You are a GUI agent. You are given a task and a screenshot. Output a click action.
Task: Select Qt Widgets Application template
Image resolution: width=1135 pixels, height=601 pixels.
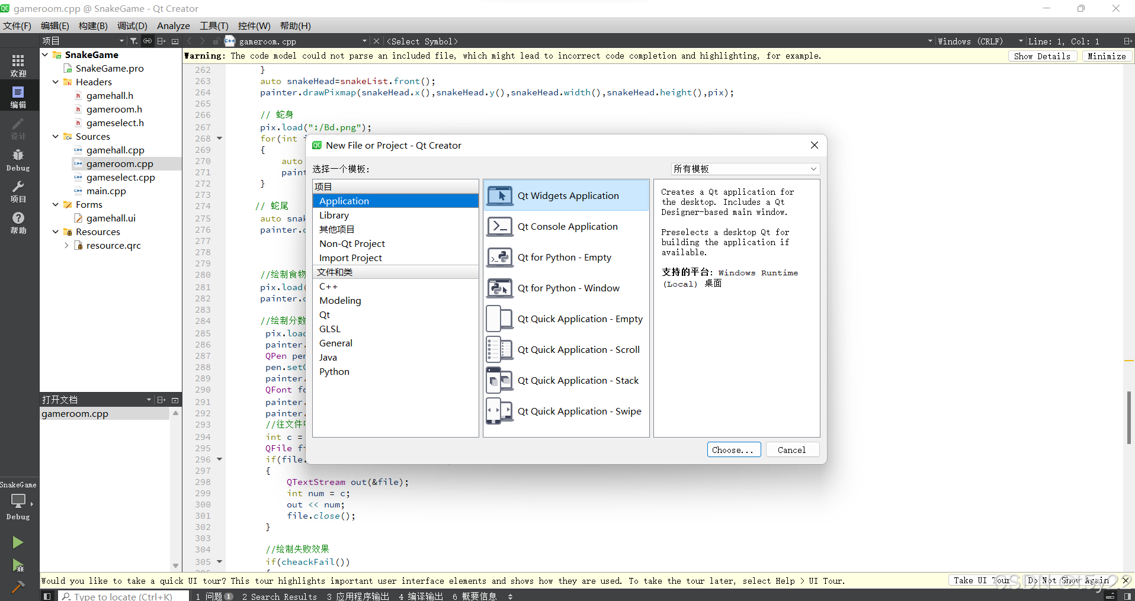click(566, 195)
